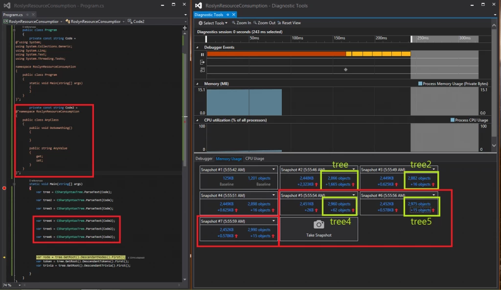501x290 pixels.
Task: Click the Process CPU Usage legend swatch
Action: pyautogui.click(x=453, y=120)
